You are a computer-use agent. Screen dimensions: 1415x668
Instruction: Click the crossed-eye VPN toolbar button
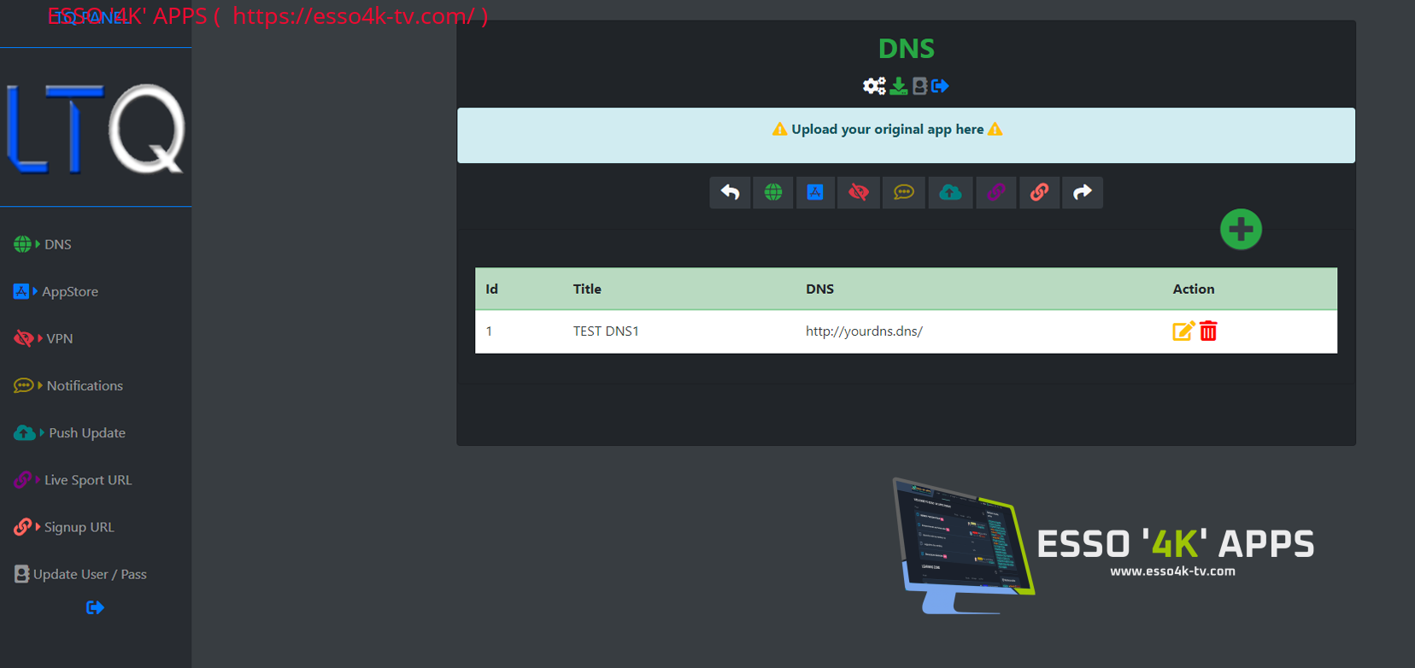859,192
